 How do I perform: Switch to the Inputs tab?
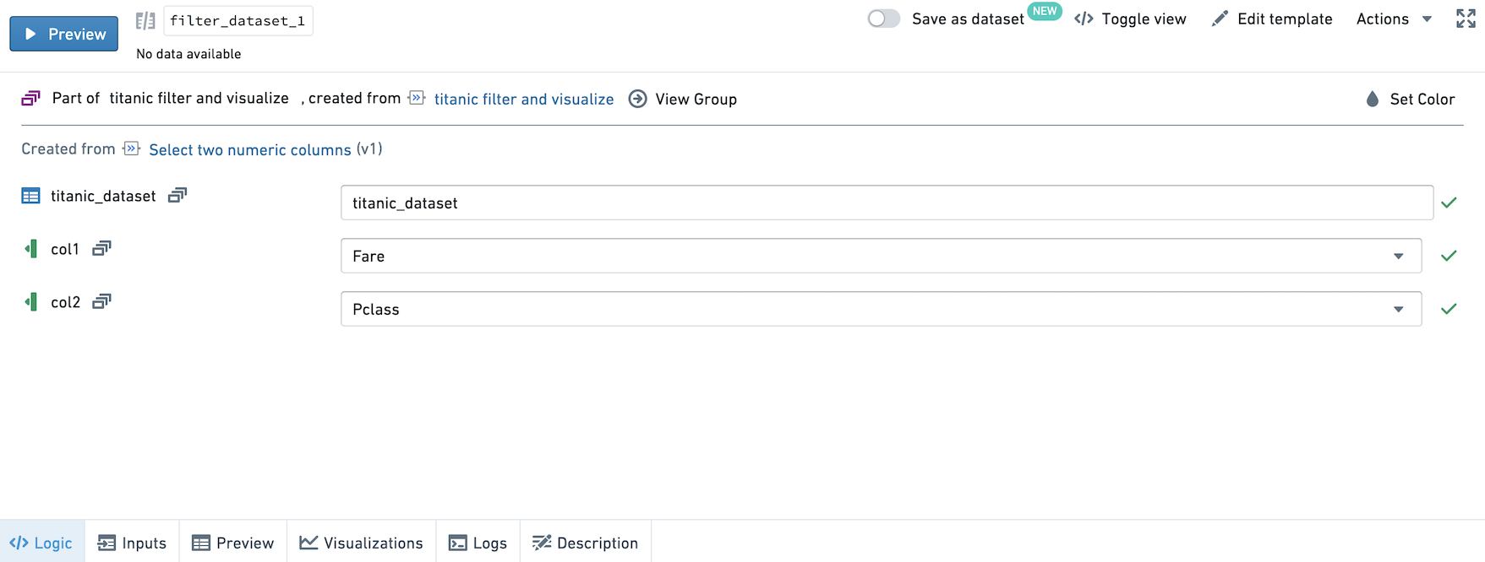pos(132,543)
